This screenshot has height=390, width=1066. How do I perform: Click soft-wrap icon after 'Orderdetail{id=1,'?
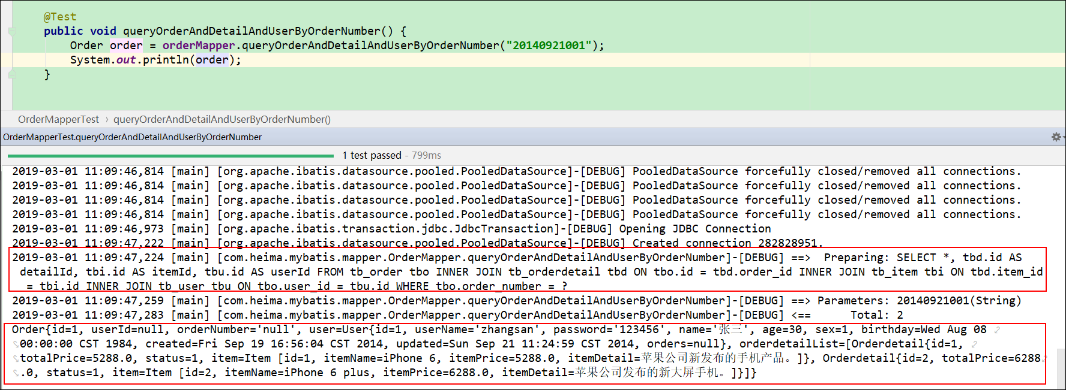coord(974,344)
